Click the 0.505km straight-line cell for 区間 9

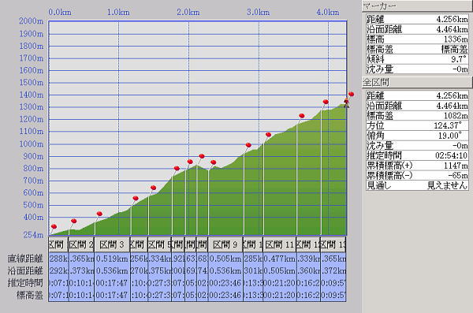[x=225, y=259]
